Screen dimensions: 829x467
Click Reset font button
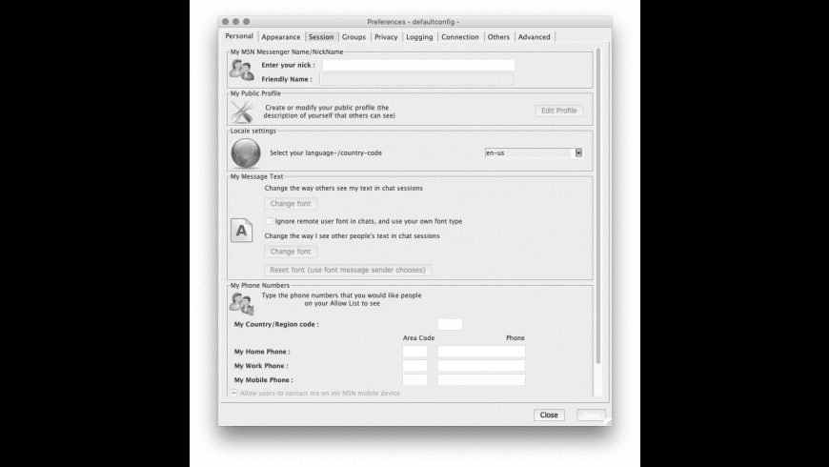(348, 270)
